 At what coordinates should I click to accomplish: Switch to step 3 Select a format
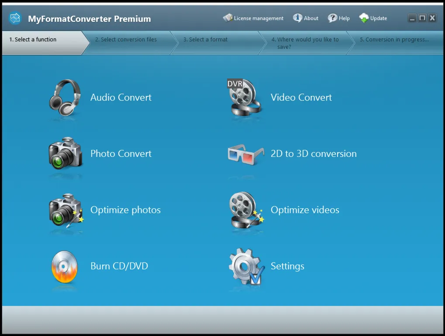click(218, 43)
